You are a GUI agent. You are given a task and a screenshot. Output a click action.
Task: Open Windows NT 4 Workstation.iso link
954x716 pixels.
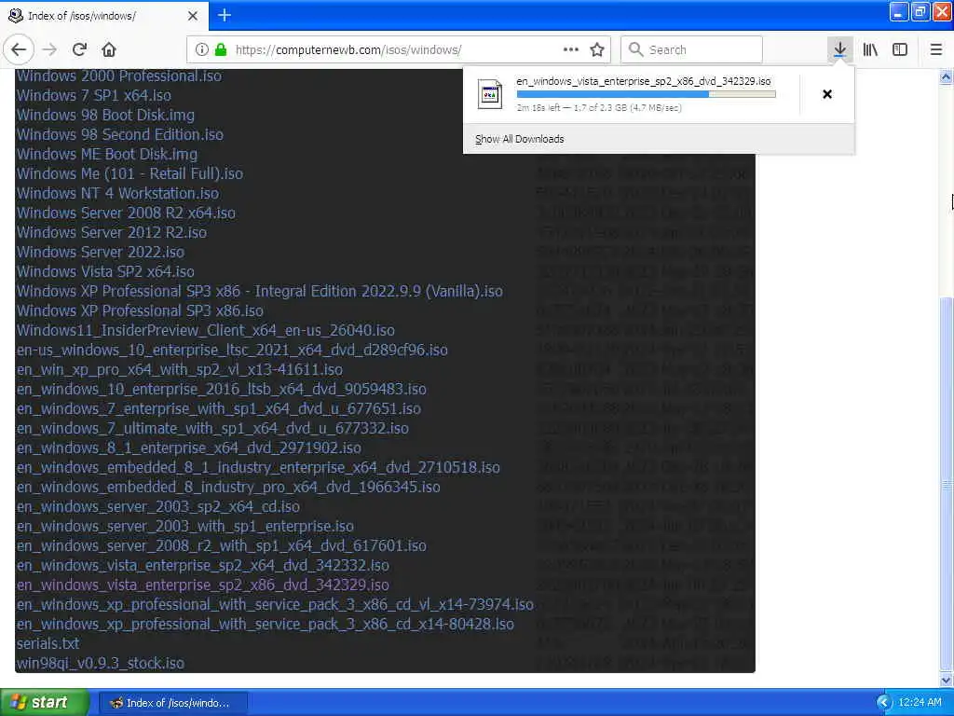point(117,193)
